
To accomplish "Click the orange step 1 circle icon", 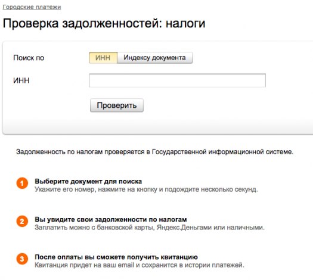I will pos(22,183).
